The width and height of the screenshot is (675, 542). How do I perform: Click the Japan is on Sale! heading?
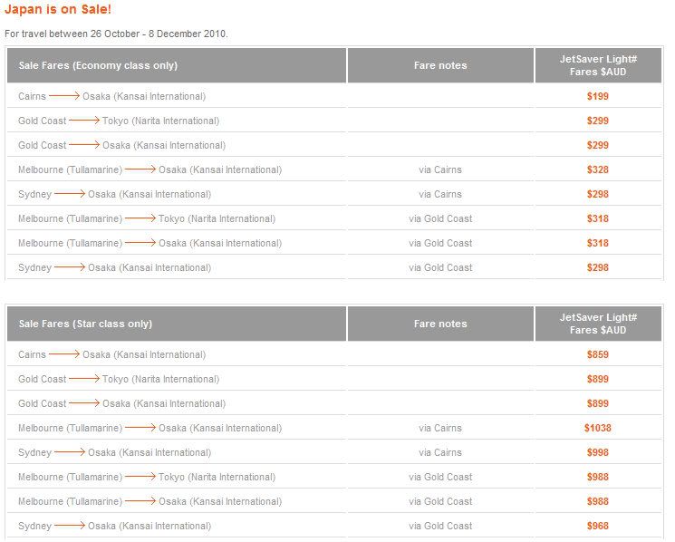click(58, 9)
